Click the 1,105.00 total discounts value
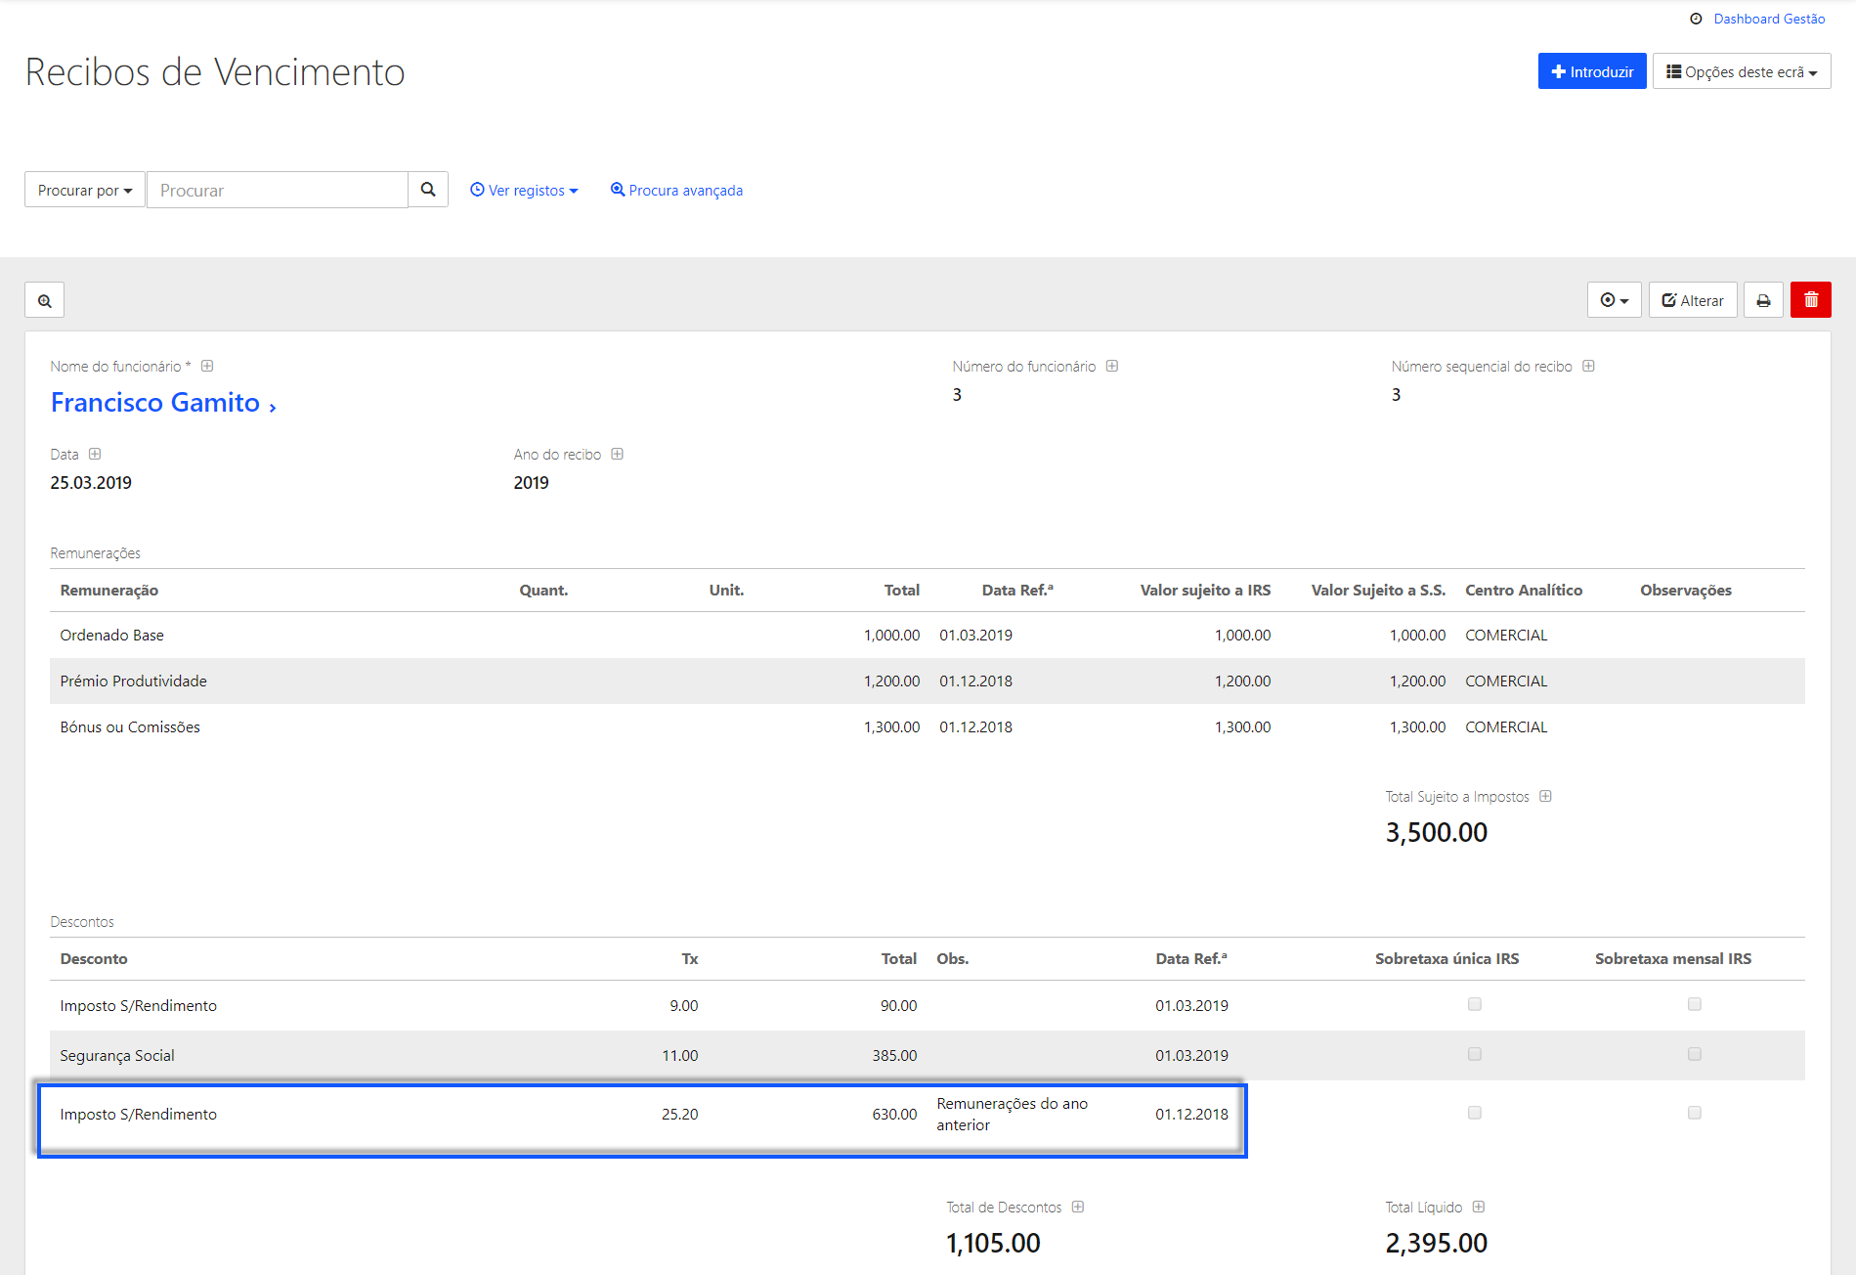 point(993,1243)
